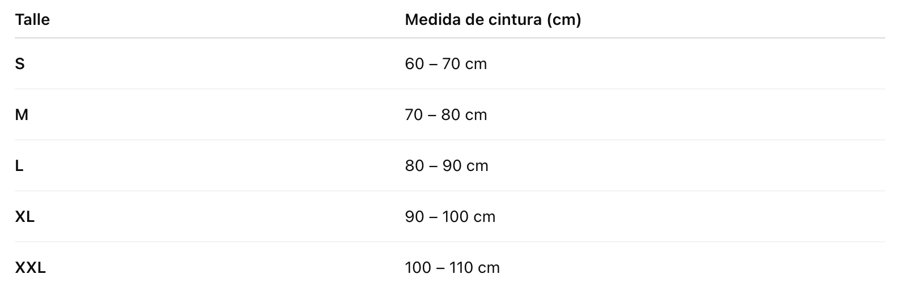Click the Talle column header
The height and width of the screenshot is (291, 917).
32,20
